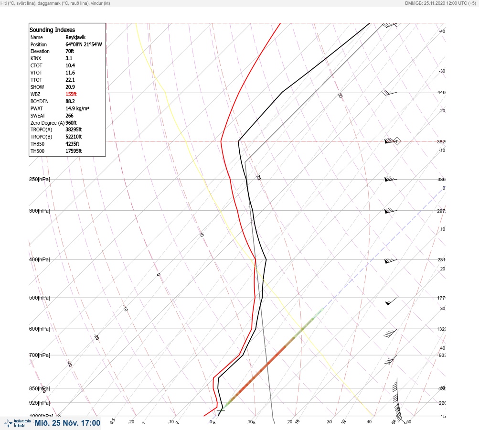479x430 pixels.
Task: Click the TH500 value '17595ft'
Action: 74,151
